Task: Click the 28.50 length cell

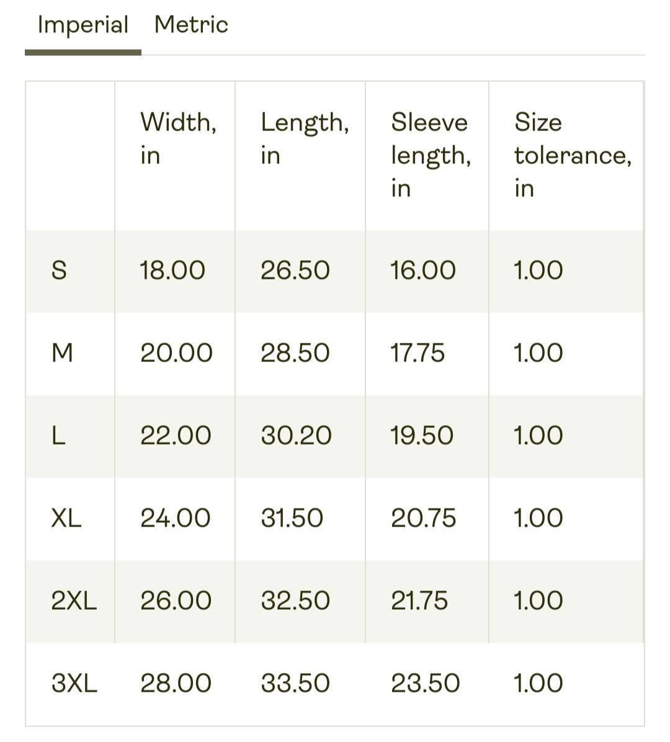Action: coord(295,353)
